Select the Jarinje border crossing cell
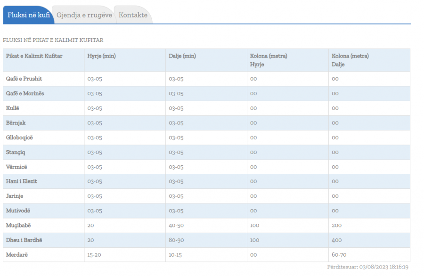Viewport: 424px width, 276px height. click(43, 196)
